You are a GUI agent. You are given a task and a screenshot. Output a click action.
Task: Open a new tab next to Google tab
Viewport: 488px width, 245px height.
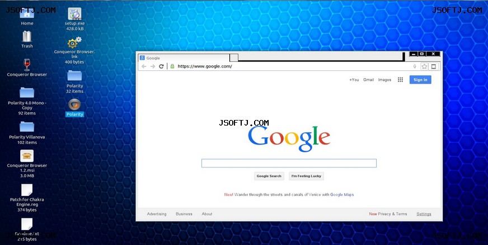coord(234,57)
